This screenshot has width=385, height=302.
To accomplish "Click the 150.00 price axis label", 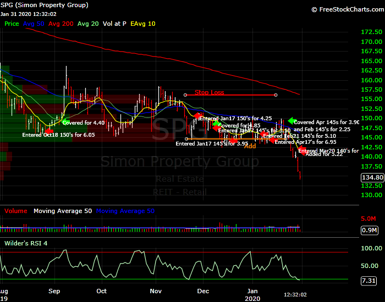I will 371,118.
